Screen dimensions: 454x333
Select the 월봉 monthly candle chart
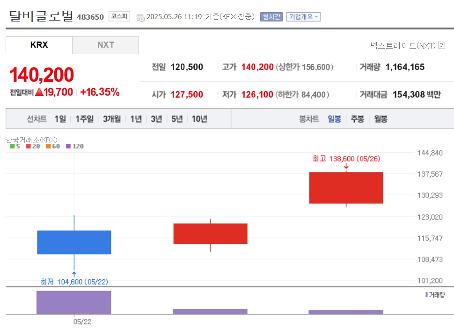pos(381,119)
